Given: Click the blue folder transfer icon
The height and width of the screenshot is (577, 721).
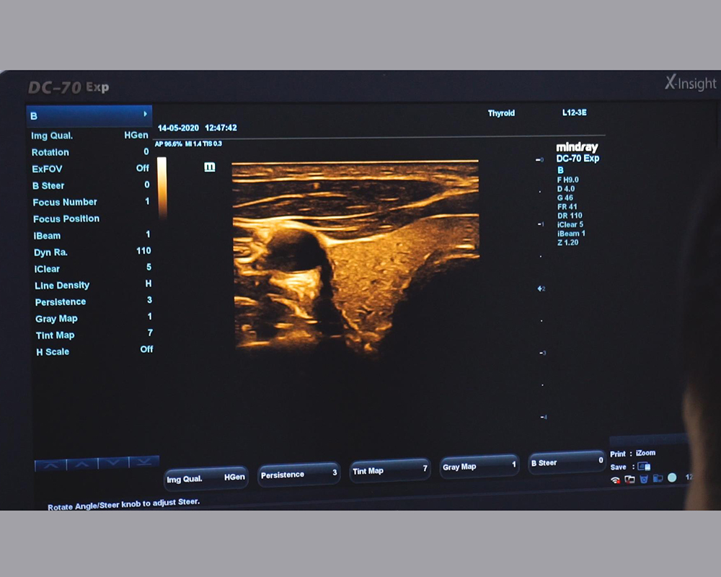Looking at the screenshot, I should [x=657, y=479].
